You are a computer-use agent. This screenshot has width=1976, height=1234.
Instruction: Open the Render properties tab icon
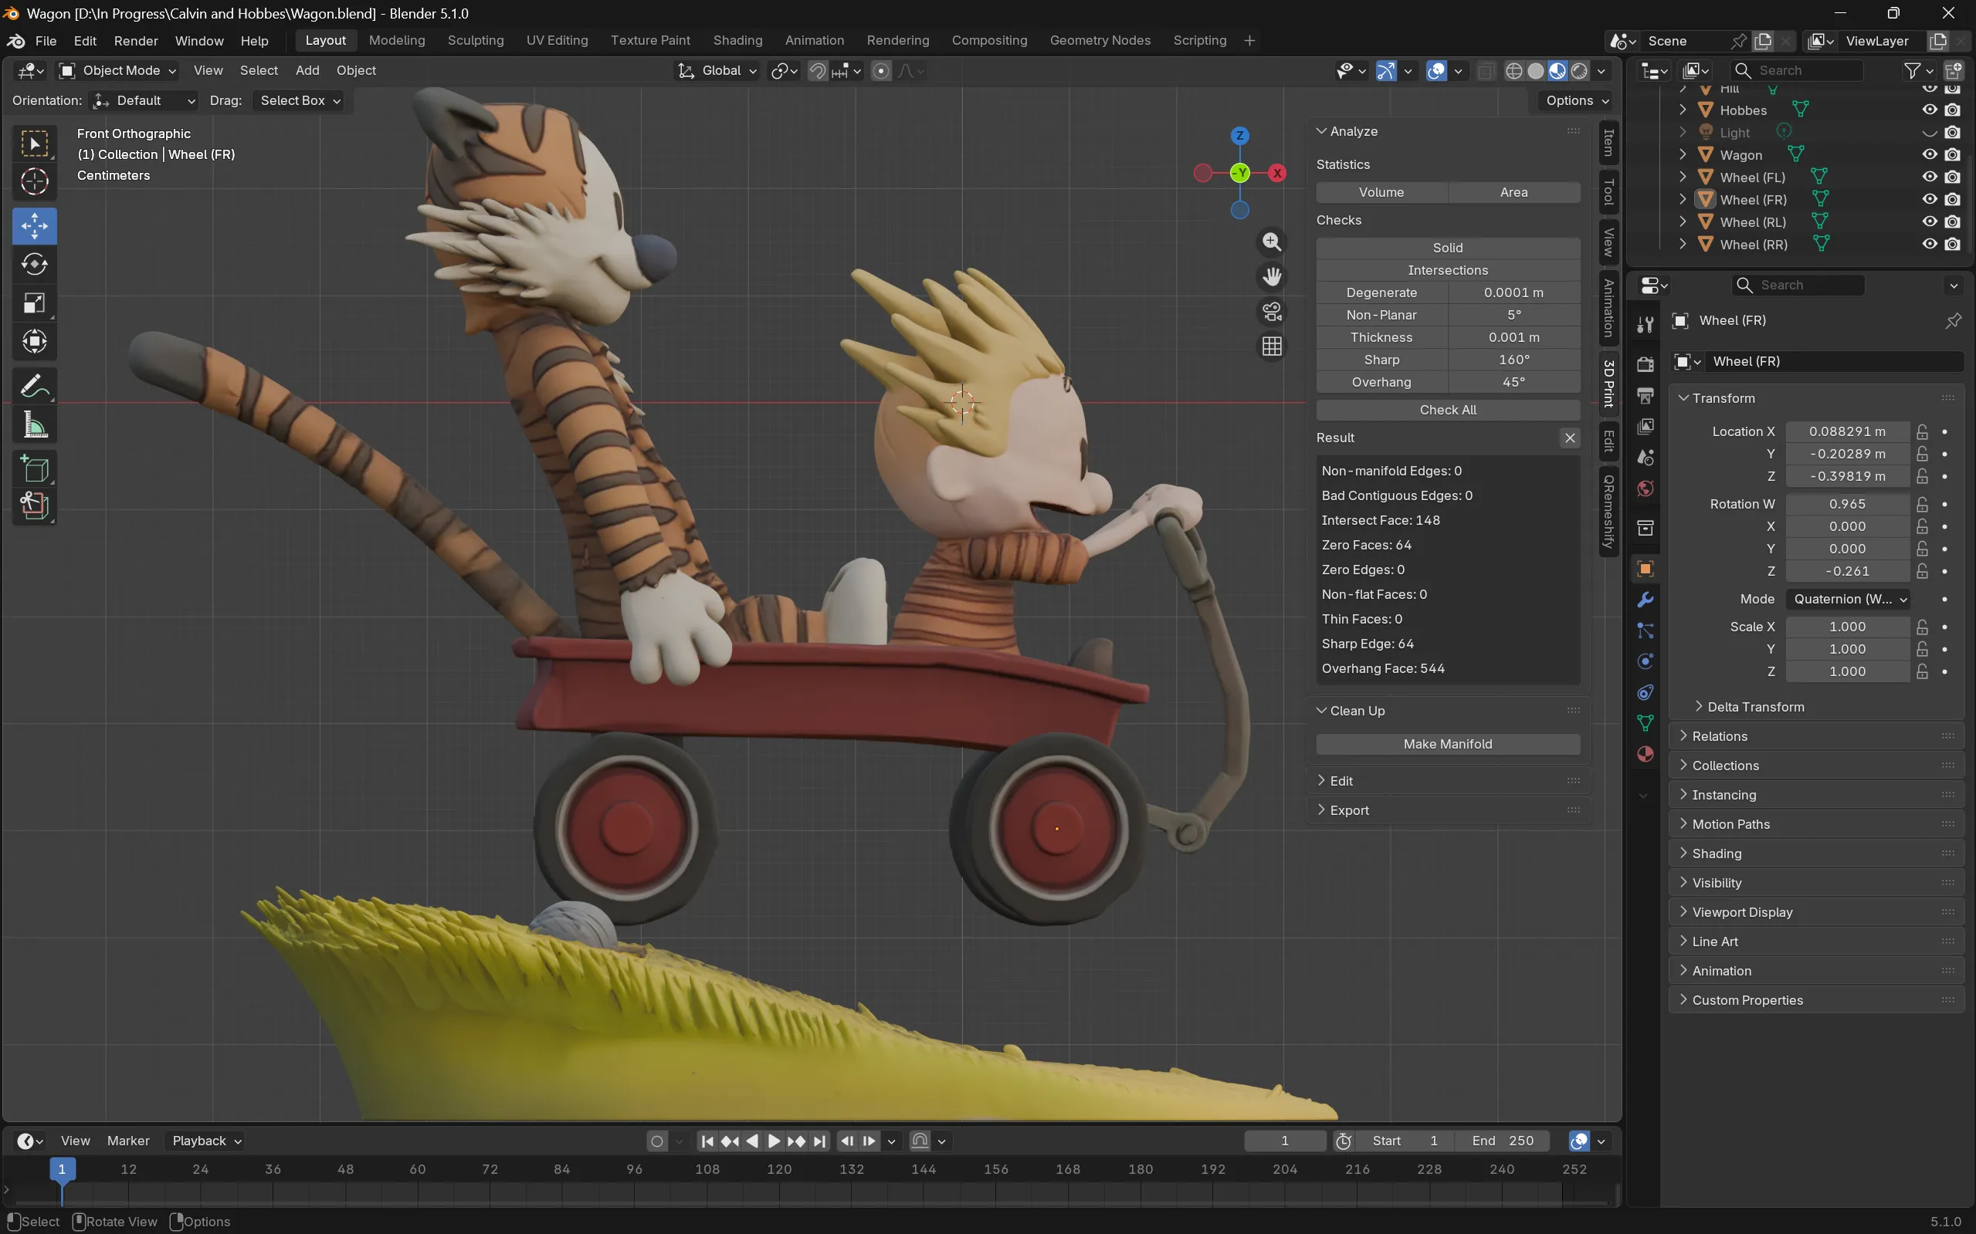pos(1646,364)
